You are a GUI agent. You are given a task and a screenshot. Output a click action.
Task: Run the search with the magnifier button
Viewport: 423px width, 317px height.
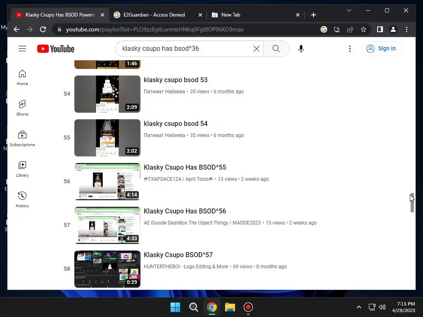[x=276, y=49]
